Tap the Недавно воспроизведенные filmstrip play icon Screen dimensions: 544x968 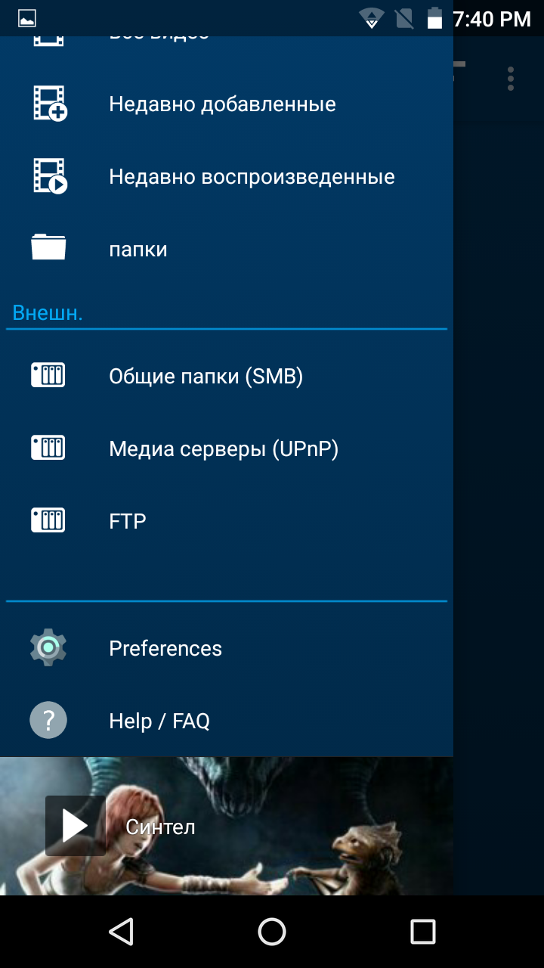50,176
